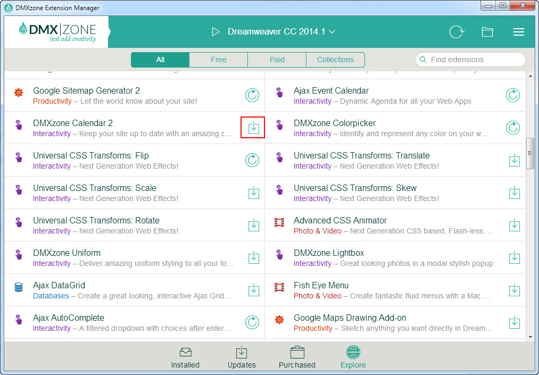Screen dimensions: 539x375
Task: Click the magnifier icon in the search box
Action: click(x=423, y=60)
